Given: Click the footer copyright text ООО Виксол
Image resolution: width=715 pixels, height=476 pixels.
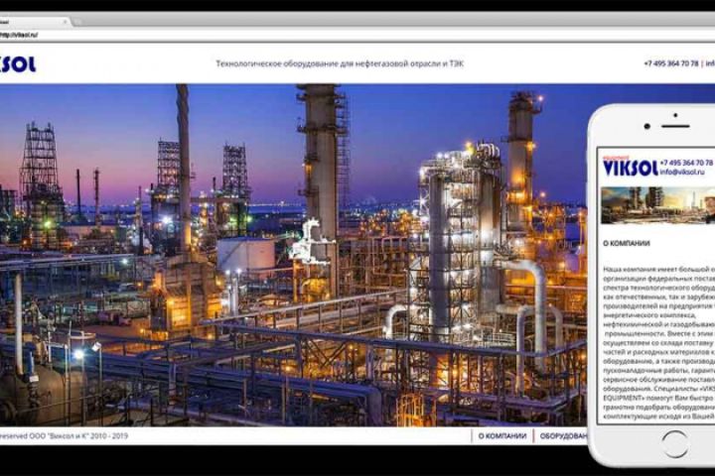Looking at the screenshot, I should pos(64,436).
